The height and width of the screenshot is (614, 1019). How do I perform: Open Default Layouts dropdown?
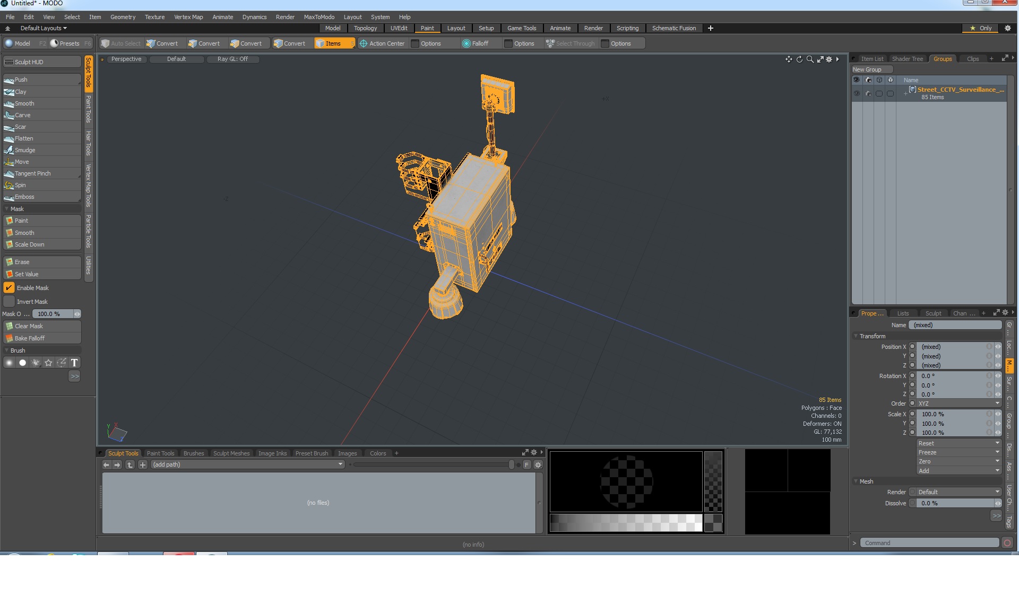point(44,28)
